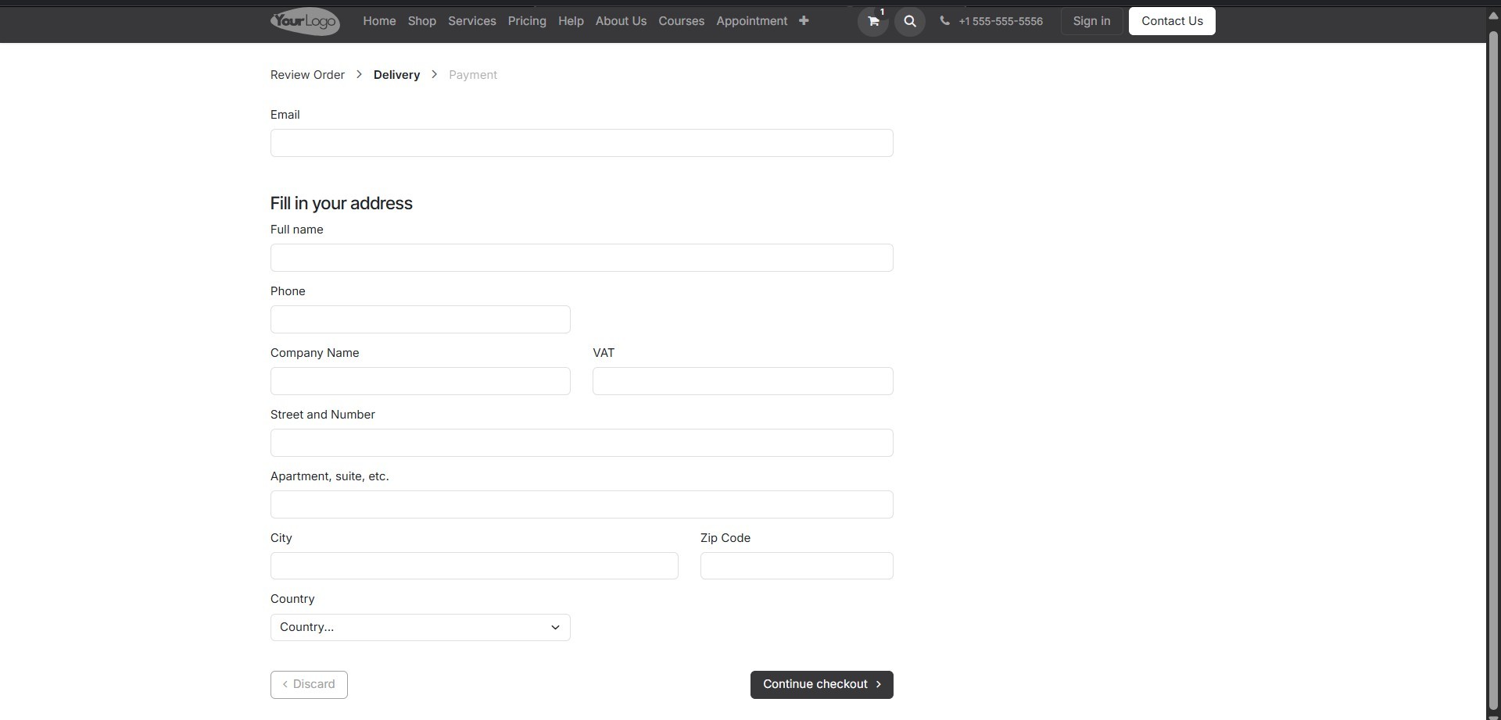Click the search magnifier icon
This screenshot has width=1501, height=720.
[909, 21]
